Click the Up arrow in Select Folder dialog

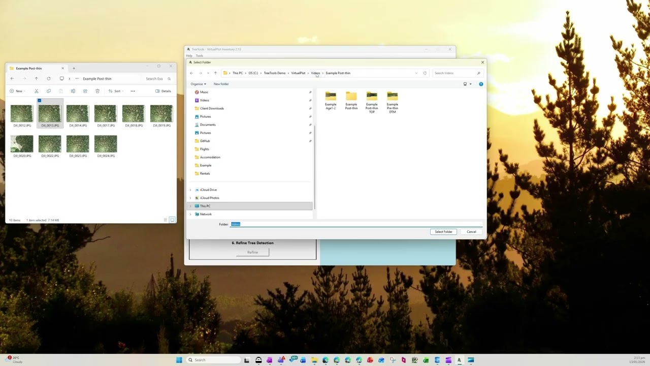(x=215, y=73)
